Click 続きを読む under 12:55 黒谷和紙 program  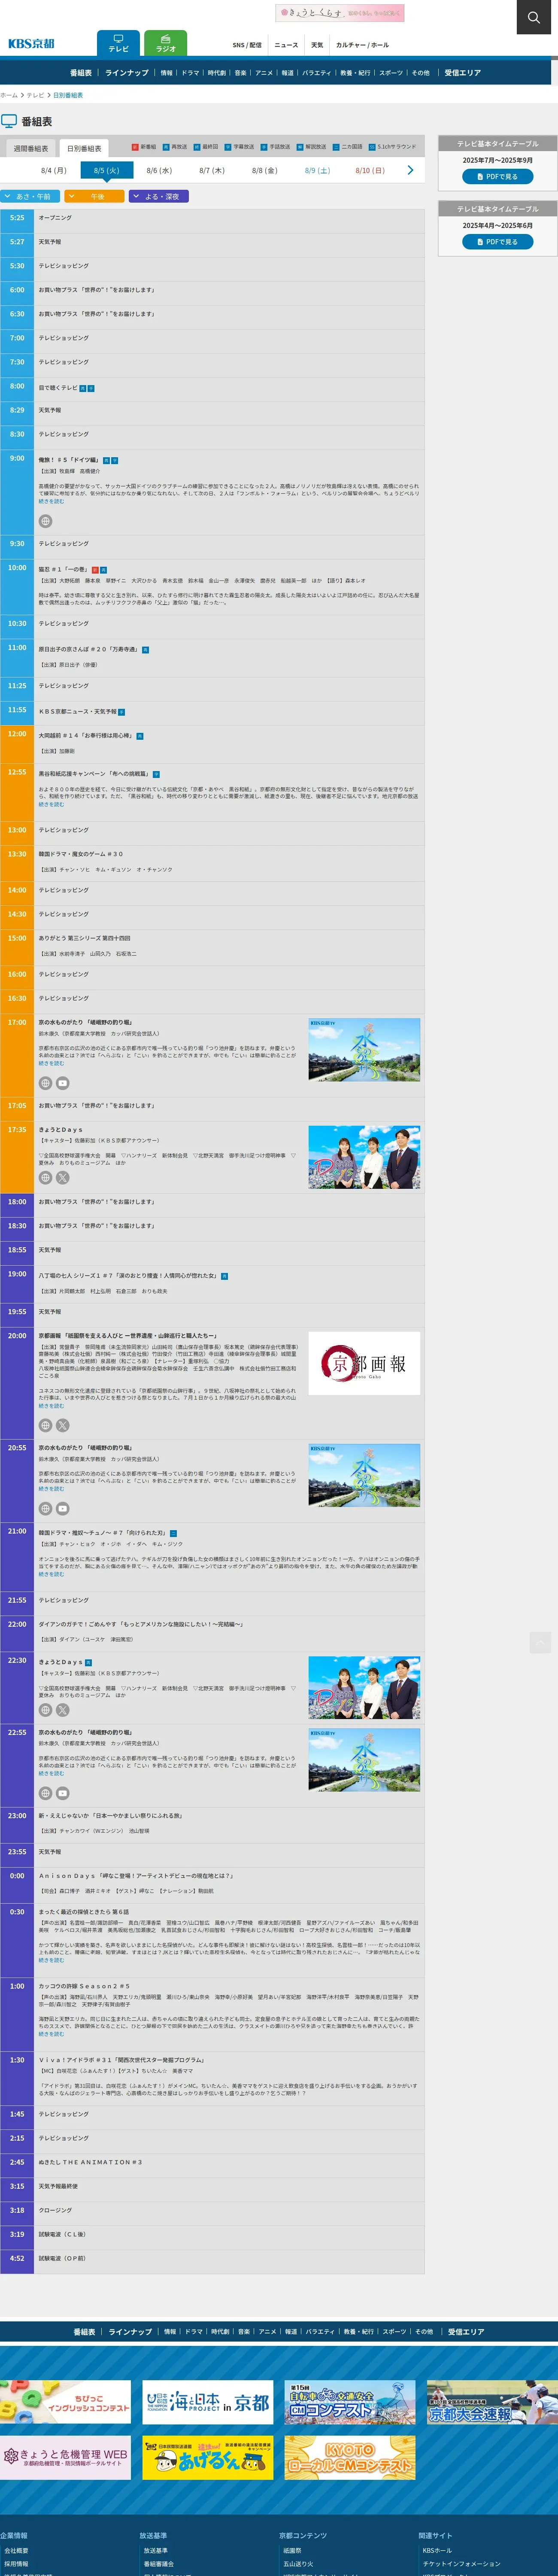click(51, 804)
